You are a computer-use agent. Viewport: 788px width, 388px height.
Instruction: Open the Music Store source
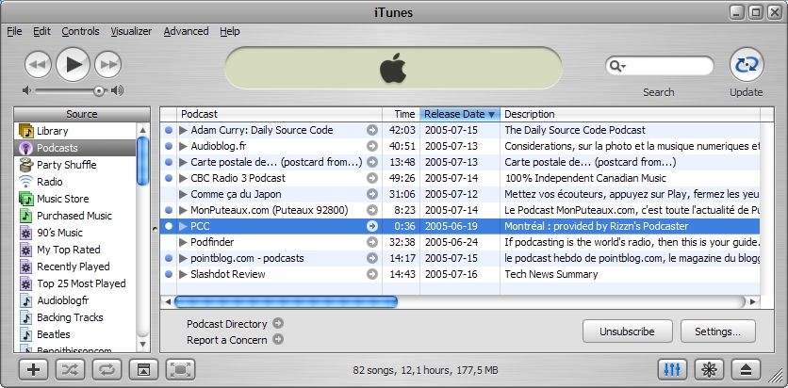pyautogui.click(x=75, y=199)
